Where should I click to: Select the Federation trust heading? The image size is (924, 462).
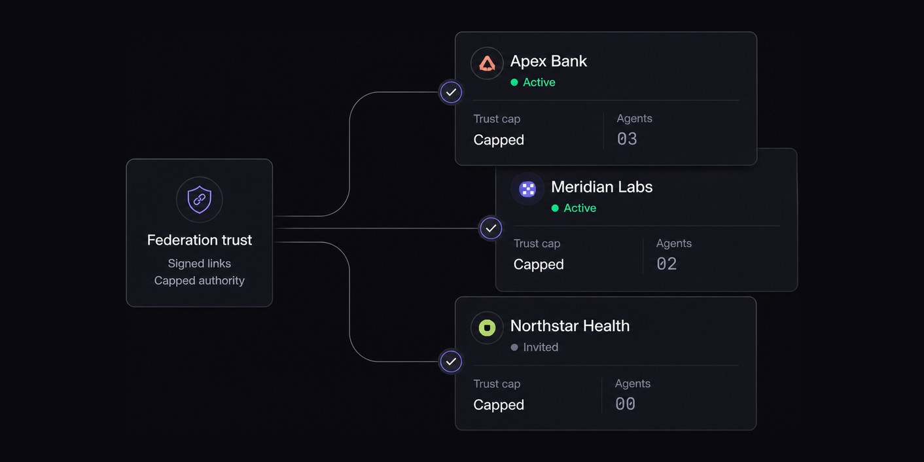(200, 240)
